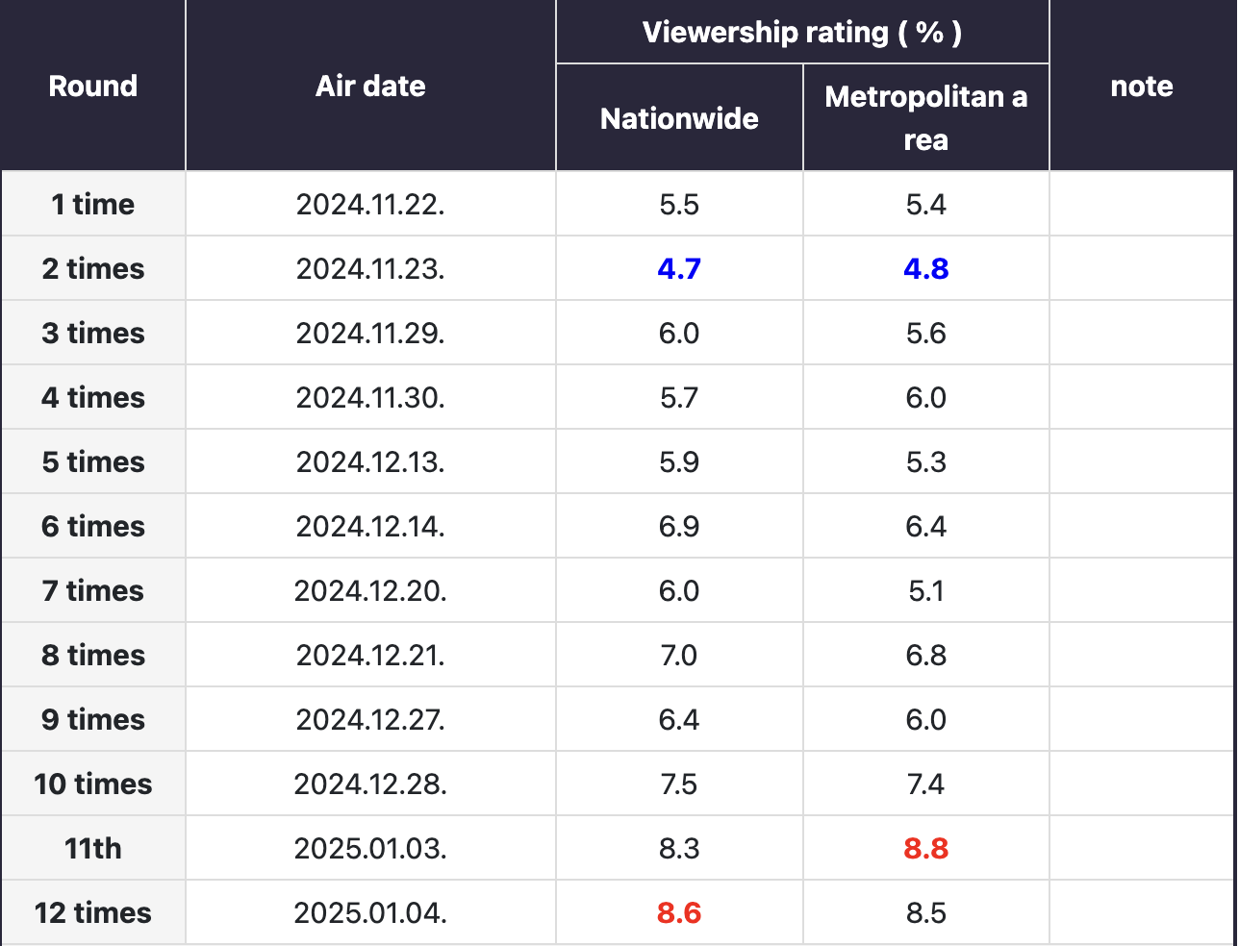
Task: Click air date 2024.11.22.
Action: [x=370, y=205]
